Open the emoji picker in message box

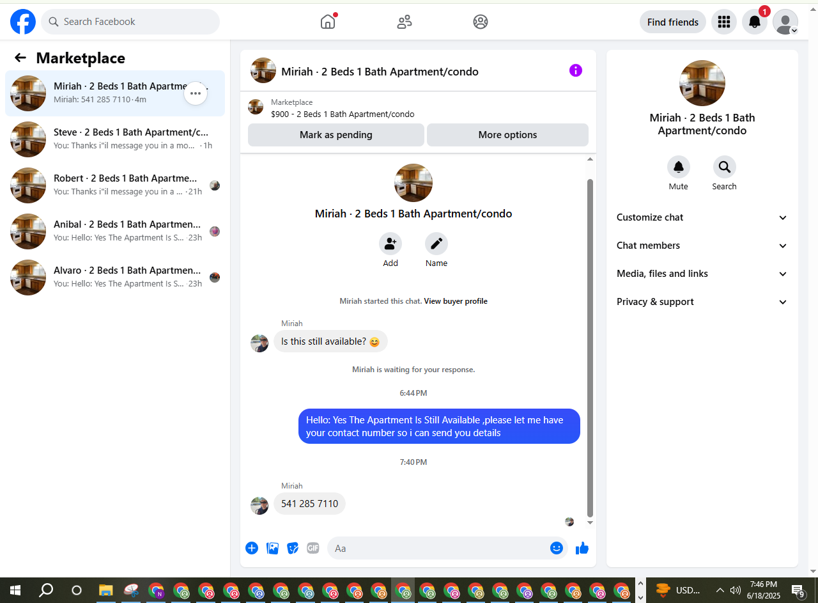(557, 548)
